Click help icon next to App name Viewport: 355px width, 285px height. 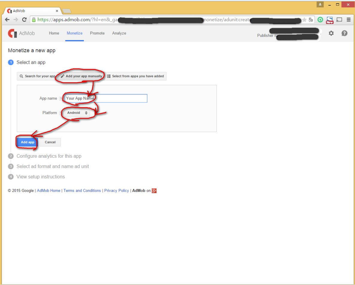[x=61, y=99]
